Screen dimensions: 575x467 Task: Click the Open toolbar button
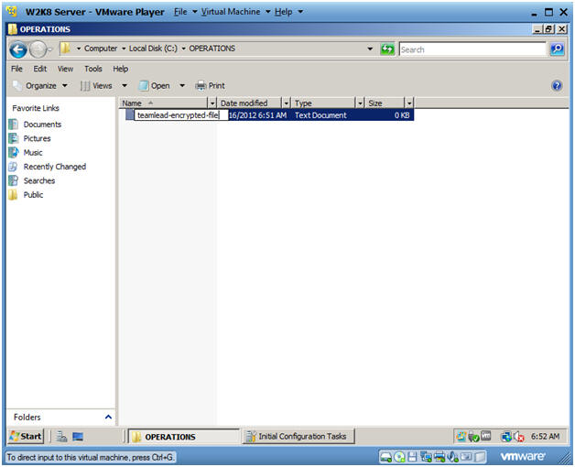pos(154,85)
